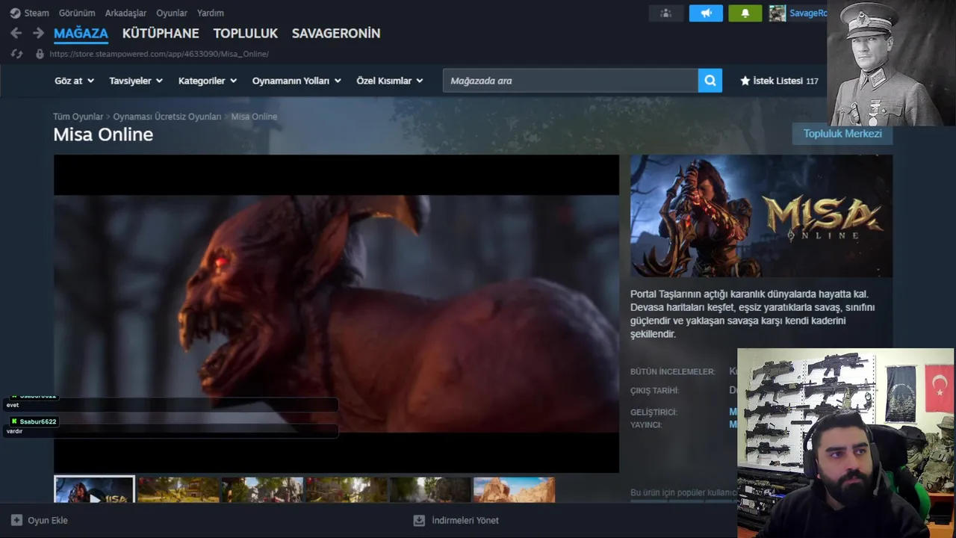
Task: Switch to the MAĞAZA tab
Action: 81,34
